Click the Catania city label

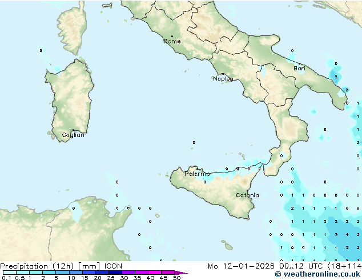pos(247,195)
